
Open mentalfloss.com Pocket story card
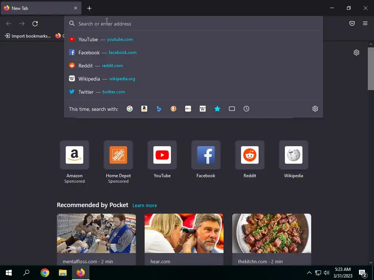point(96,240)
